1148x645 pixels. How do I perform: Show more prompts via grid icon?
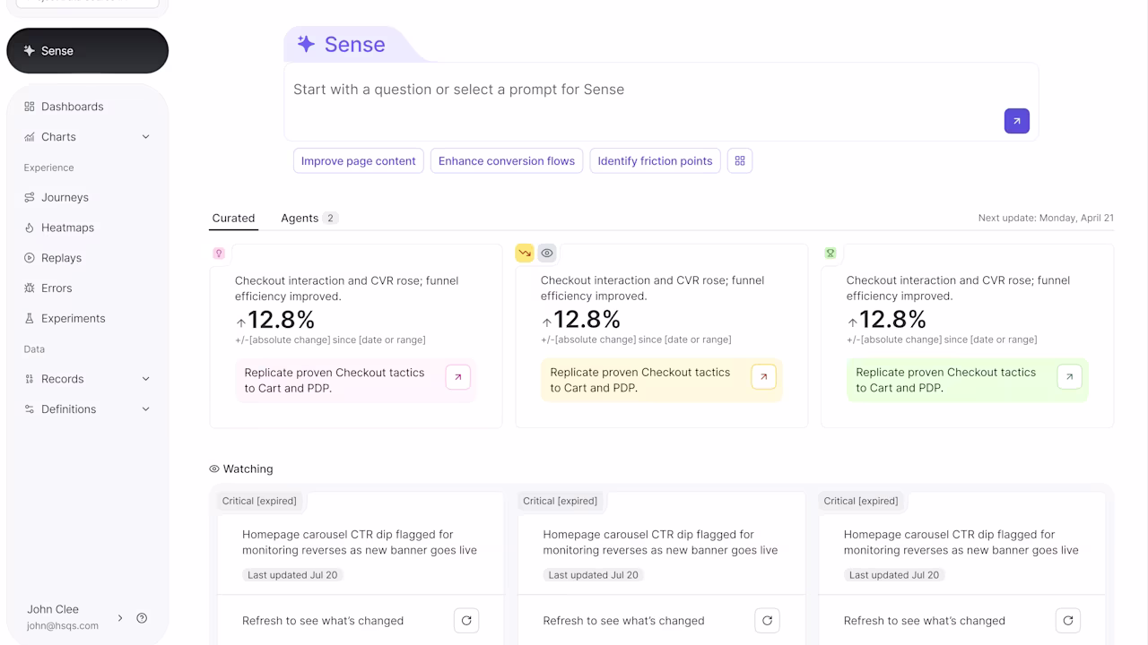tap(740, 161)
